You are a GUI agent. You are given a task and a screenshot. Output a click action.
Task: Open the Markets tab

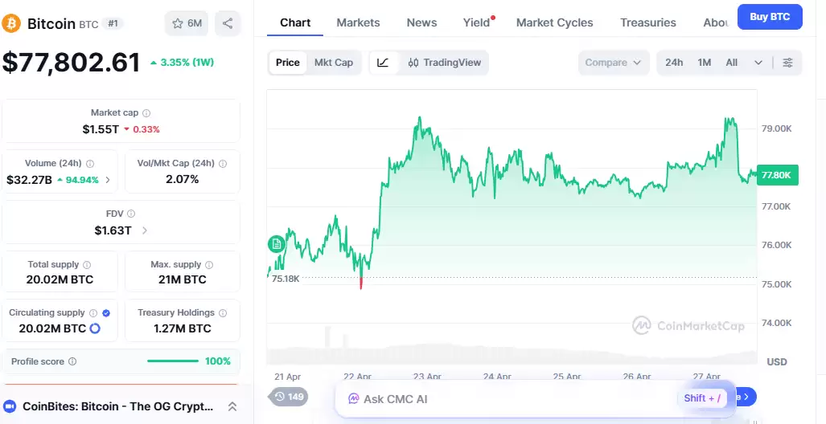(x=358, y=22)
